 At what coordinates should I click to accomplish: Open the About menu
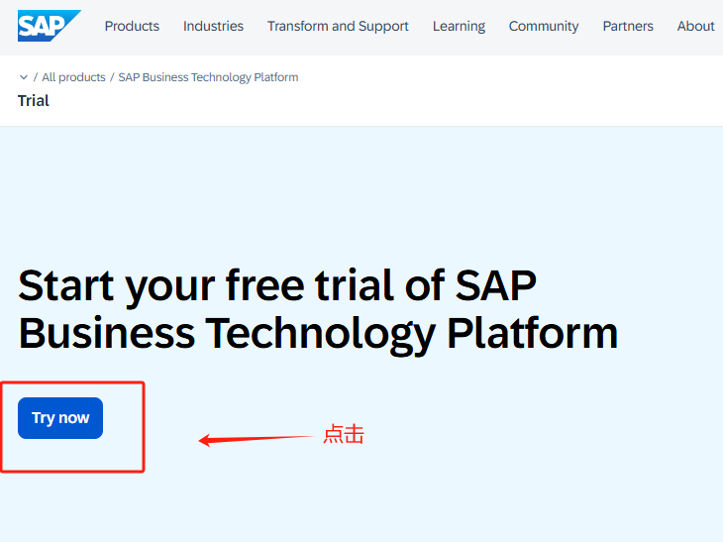pos(695,27)
